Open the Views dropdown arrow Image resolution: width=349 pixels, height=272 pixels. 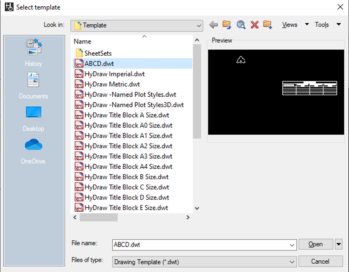307,24
